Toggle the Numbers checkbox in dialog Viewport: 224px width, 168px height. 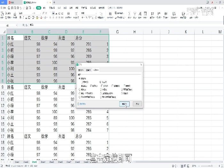click(x=91, y=86)
